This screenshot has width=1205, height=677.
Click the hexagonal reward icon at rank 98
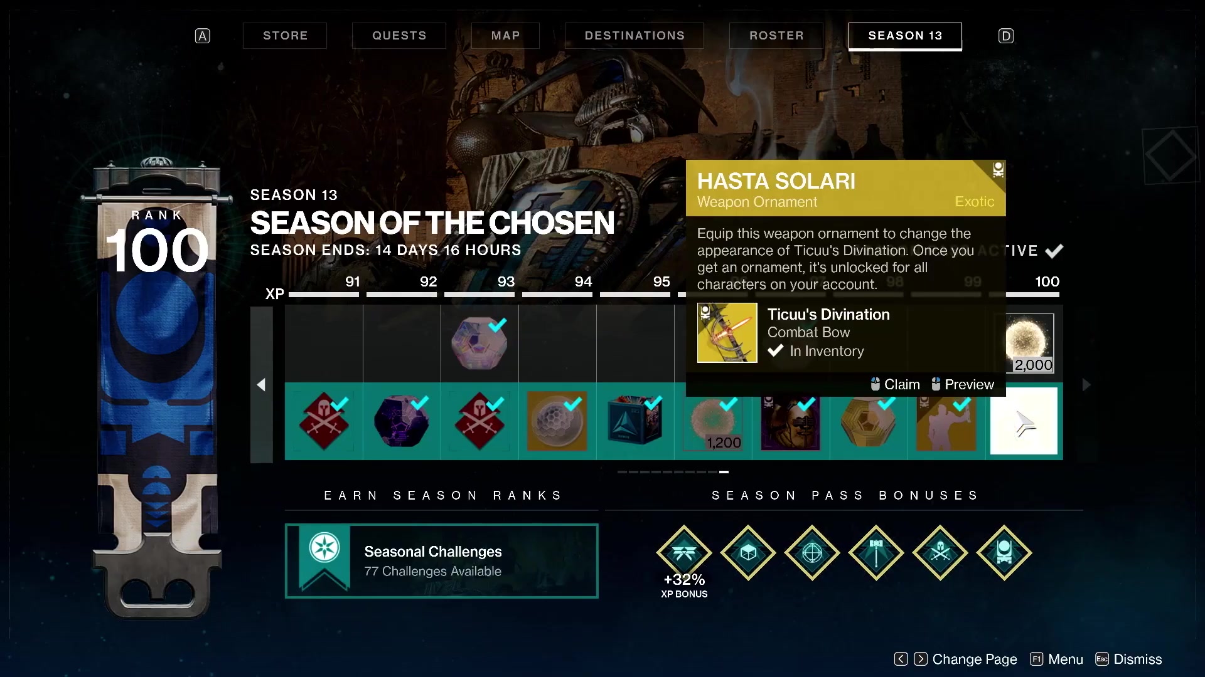pyautogui.click(x=868, y=421)
